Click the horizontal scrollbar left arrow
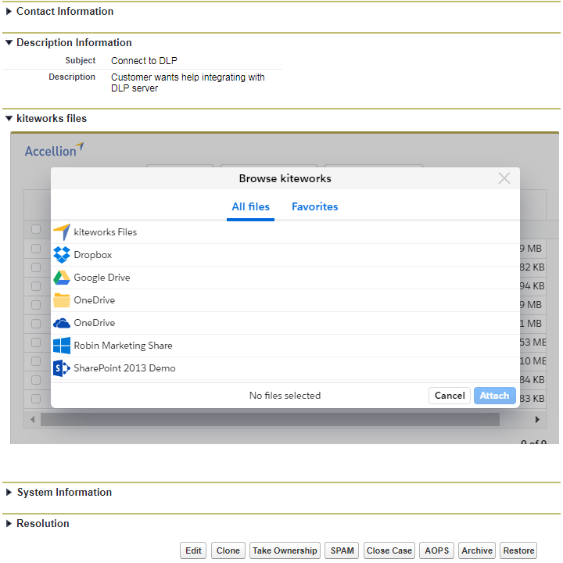This screenshot has width=563, height=563. point(33,420)
